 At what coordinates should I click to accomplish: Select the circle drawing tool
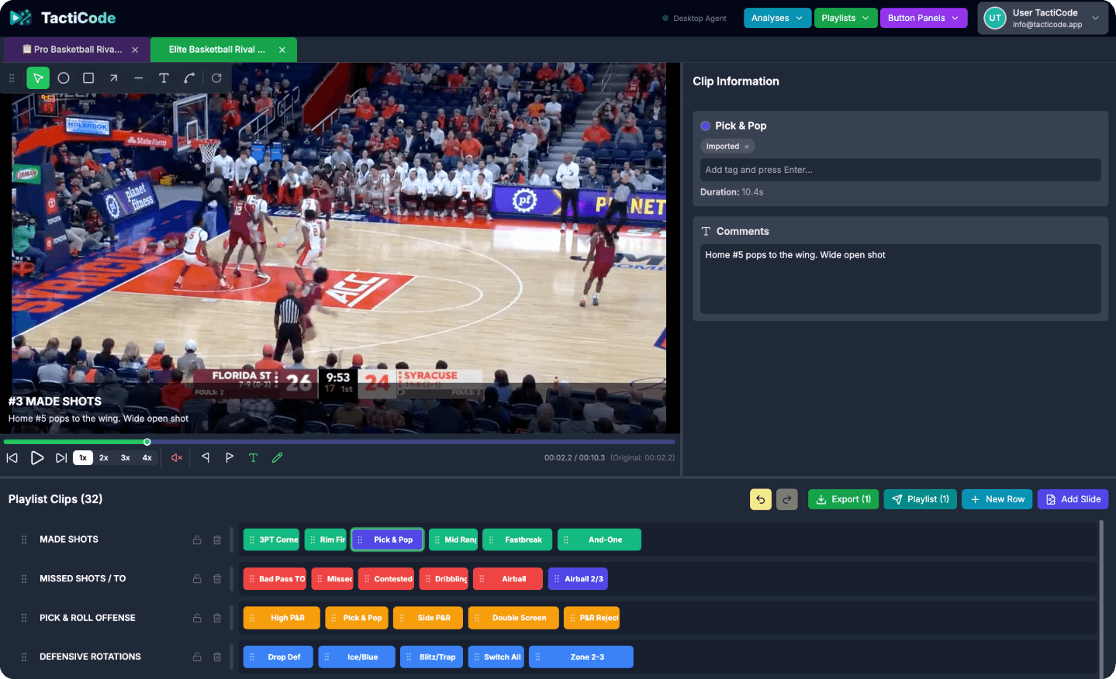point(64,78)
